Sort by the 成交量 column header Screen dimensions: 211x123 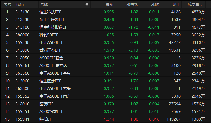(x=193, y=4)
